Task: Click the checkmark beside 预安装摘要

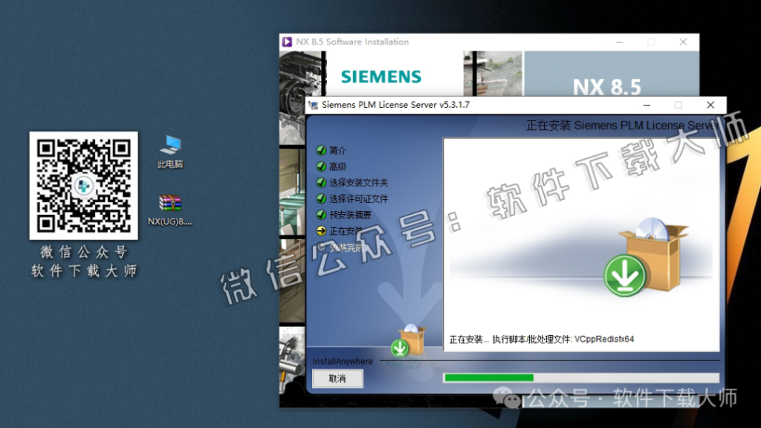Action: pyautogui.click(x=319, y=215)
